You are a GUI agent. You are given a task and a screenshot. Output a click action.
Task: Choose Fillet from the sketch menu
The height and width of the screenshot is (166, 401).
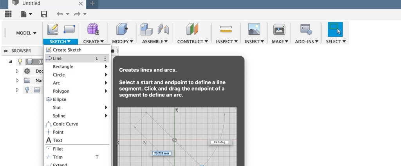point(77,149)
